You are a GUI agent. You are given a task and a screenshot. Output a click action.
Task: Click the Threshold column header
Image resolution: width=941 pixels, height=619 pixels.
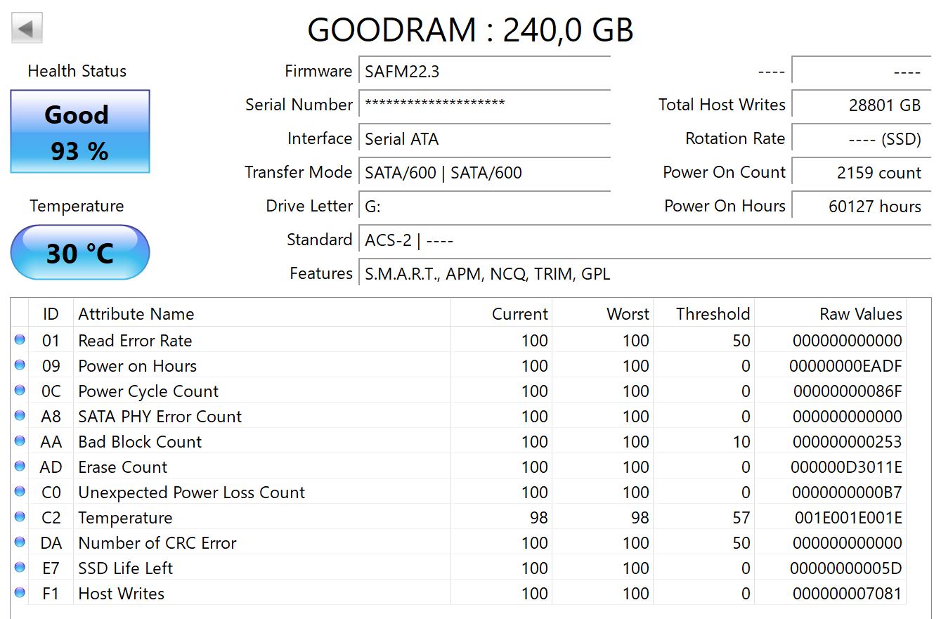(x=704, y=314)
